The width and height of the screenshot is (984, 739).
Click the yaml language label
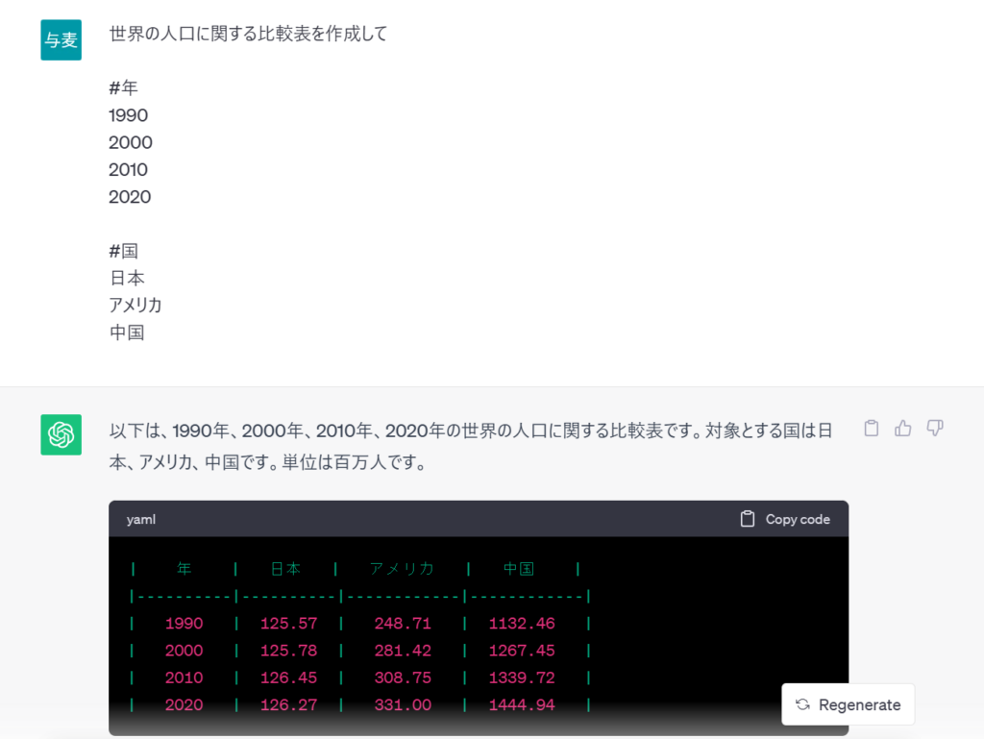click(x=141, y=520)
